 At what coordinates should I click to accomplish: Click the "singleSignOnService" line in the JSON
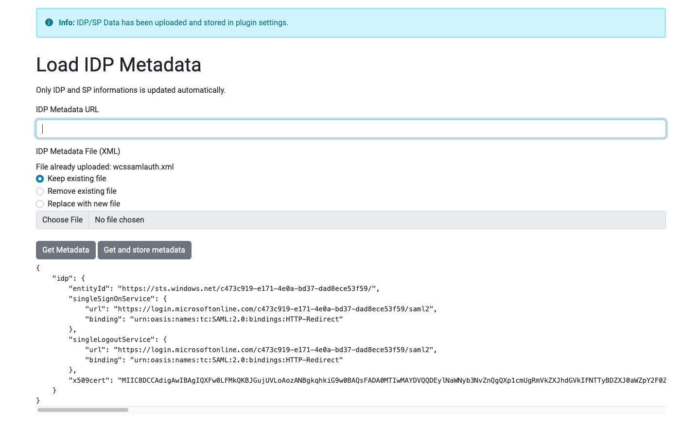118,299
